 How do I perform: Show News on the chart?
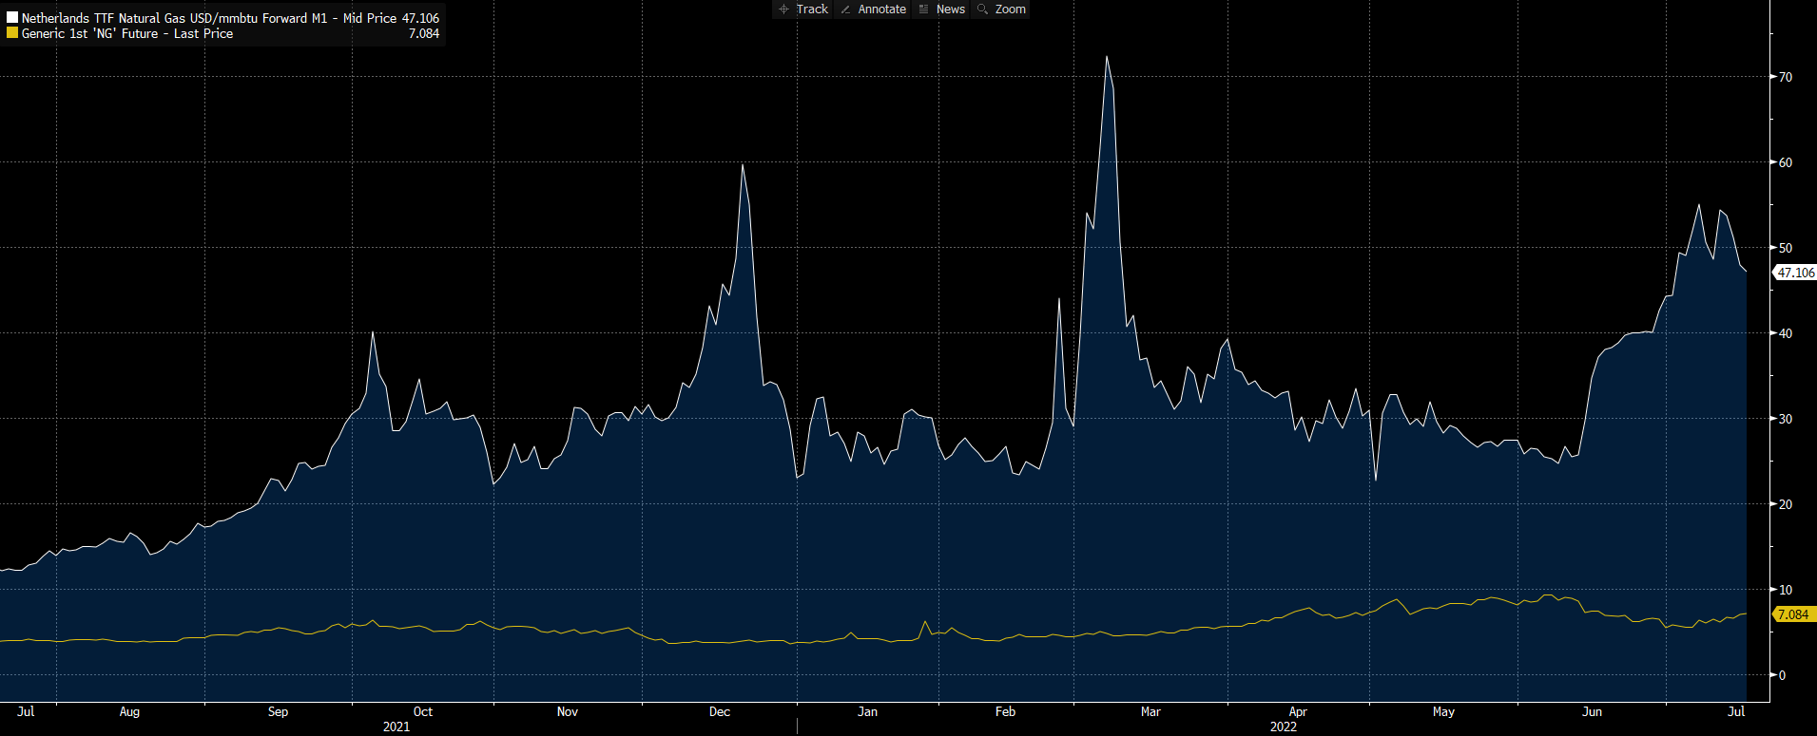[x=941, y=9]
